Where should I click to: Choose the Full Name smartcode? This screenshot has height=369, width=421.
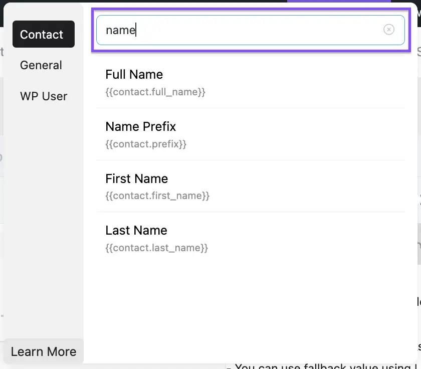coord(250,82)
